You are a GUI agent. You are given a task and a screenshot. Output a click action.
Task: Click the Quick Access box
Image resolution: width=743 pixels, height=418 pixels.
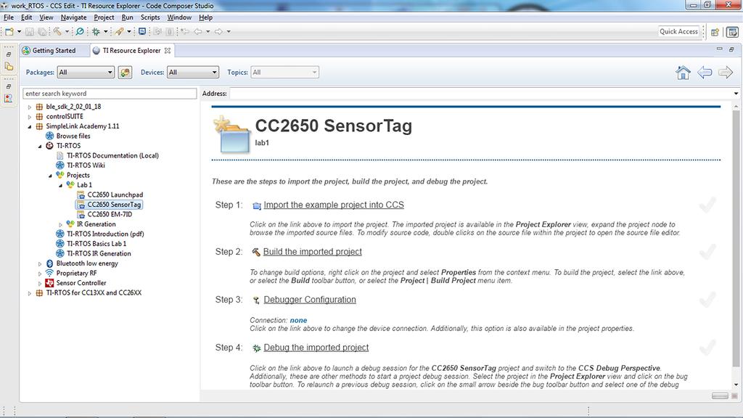click(678, 31)
